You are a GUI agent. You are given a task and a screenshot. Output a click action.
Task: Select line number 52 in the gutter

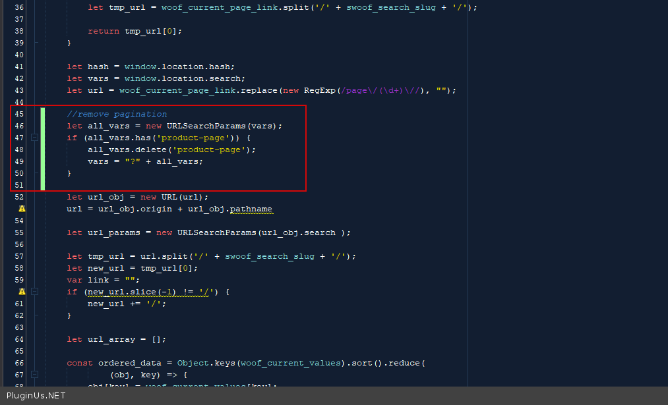(x=18, y=197)
